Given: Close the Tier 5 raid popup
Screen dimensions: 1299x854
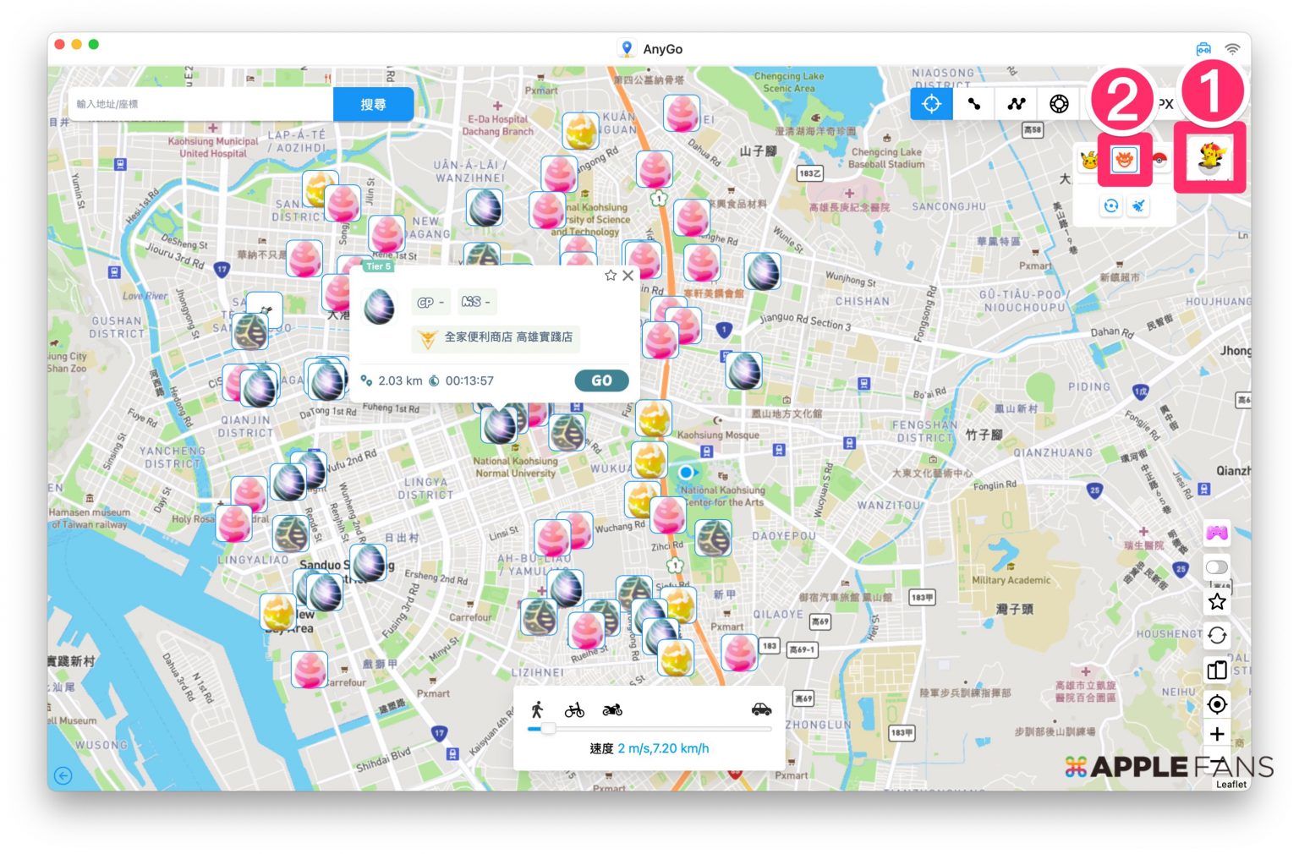Looking at the screenshot, I should pyautogui.click(x=628, y=276).
